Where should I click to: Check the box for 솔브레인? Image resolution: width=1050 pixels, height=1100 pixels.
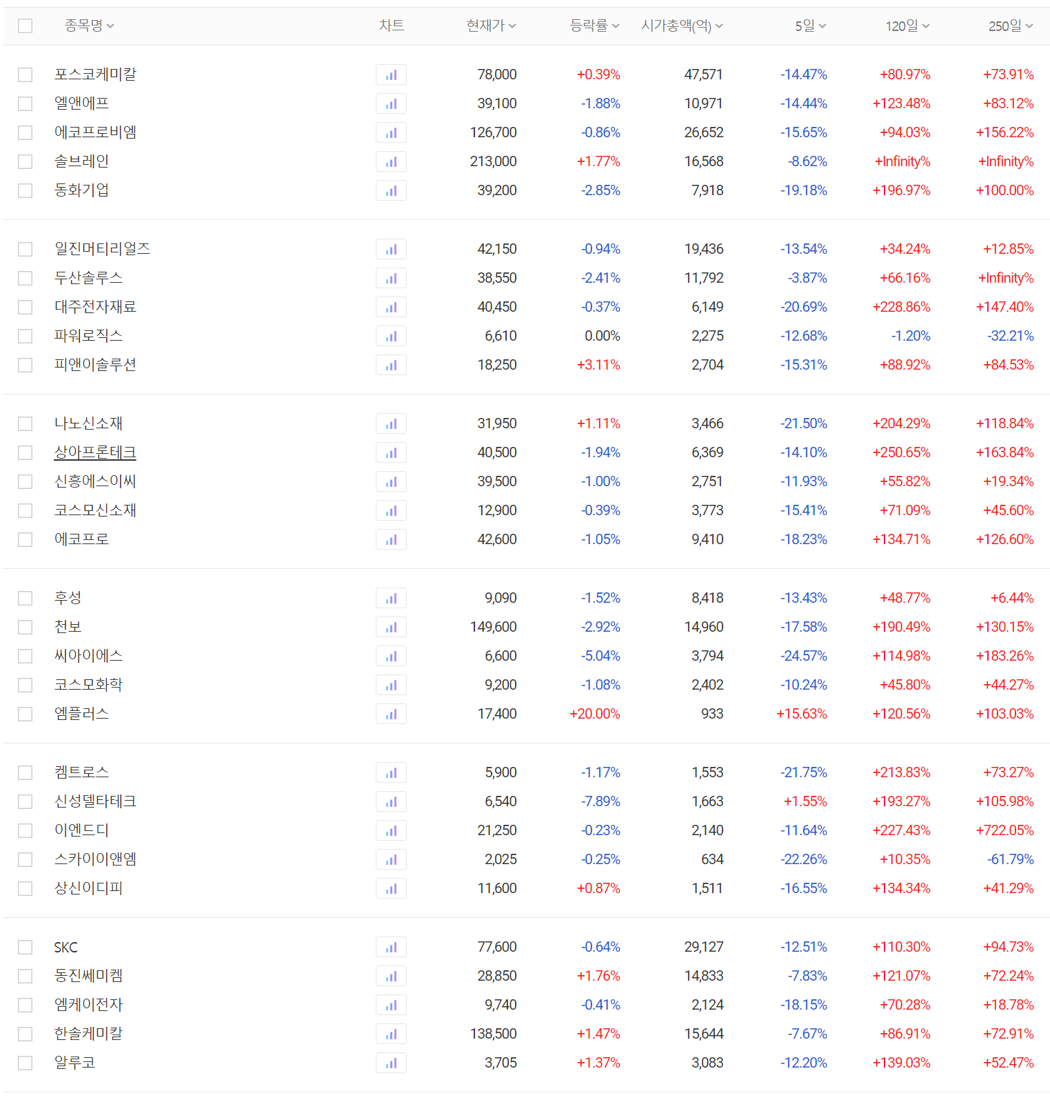tap(26, 161)
